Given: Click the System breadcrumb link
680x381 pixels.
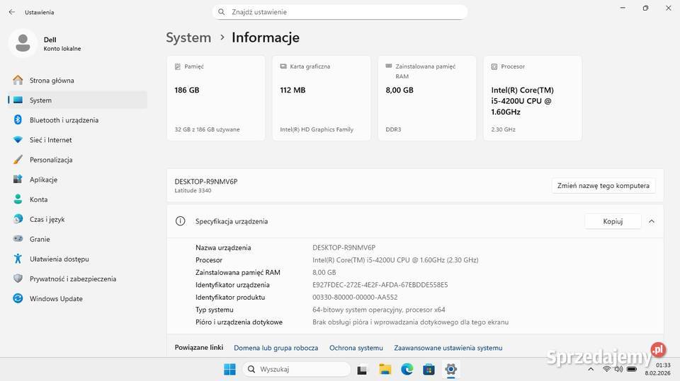Looking at the screenshot, I should click(x=188, y=37).
